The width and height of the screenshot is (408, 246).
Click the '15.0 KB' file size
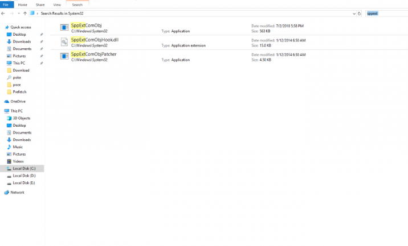point(265,45)
